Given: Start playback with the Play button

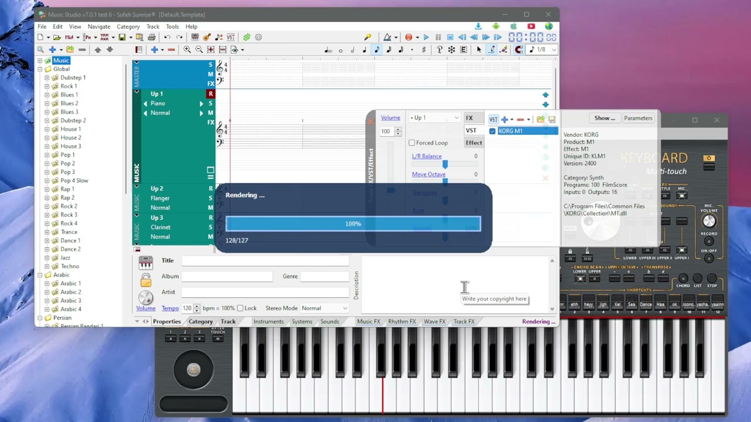Looking at the screenshot, I should click(426, 38).
